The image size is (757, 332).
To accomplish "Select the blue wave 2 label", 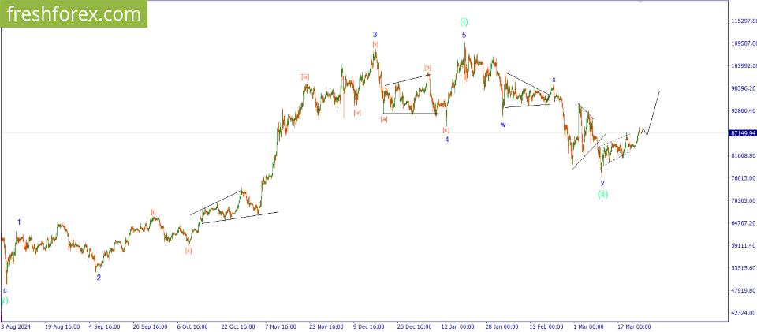I will (99, 278).
